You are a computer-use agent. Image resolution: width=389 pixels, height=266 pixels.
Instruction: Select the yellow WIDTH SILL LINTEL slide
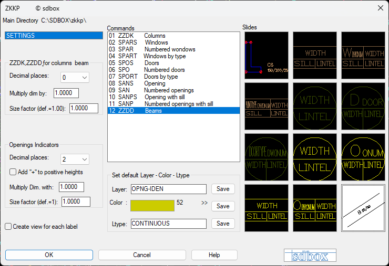click(267, 208)
